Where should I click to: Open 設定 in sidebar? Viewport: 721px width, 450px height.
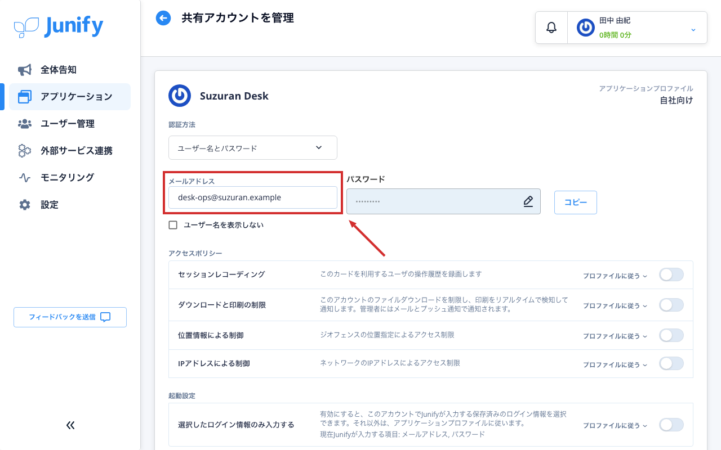(x=70, y=205)
